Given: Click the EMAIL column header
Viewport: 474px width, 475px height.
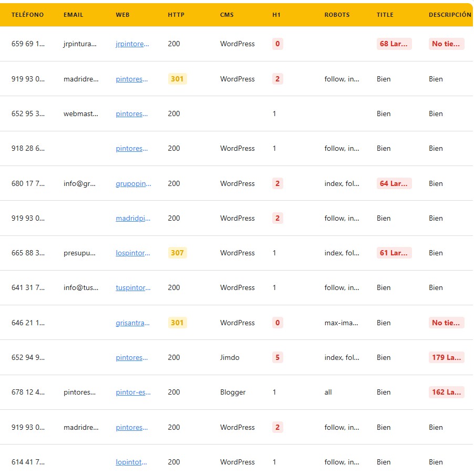Looking at the screenshot, I should pyautogui.click(x=73, y=15).
